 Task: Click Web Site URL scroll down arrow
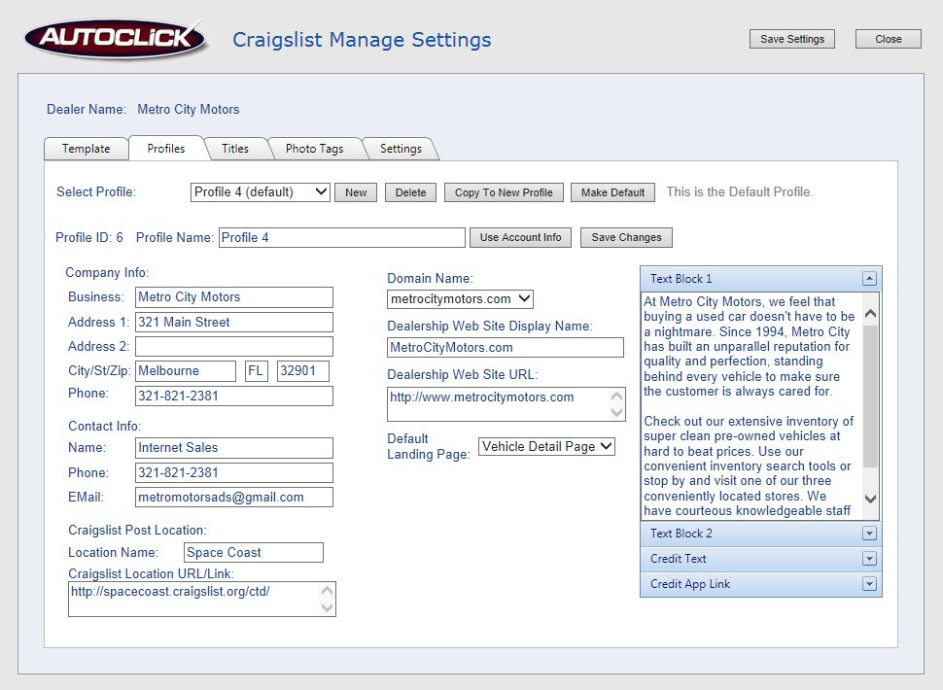616,412
